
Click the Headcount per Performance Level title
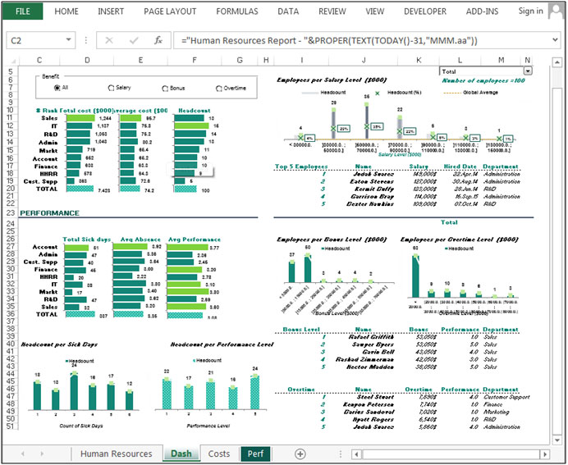pyautogui.click(x=222, y=344)
